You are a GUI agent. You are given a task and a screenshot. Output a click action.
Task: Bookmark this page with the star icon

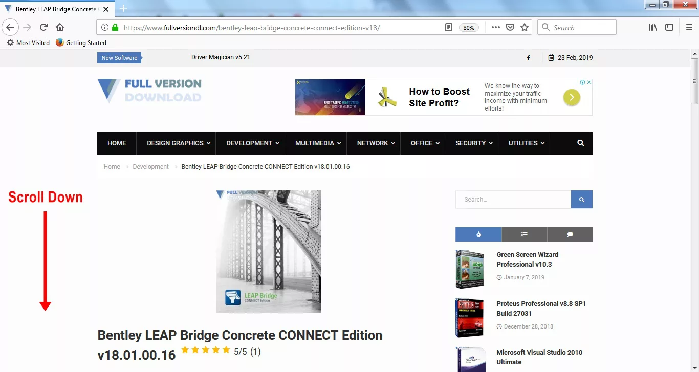(x=525, y=28)
